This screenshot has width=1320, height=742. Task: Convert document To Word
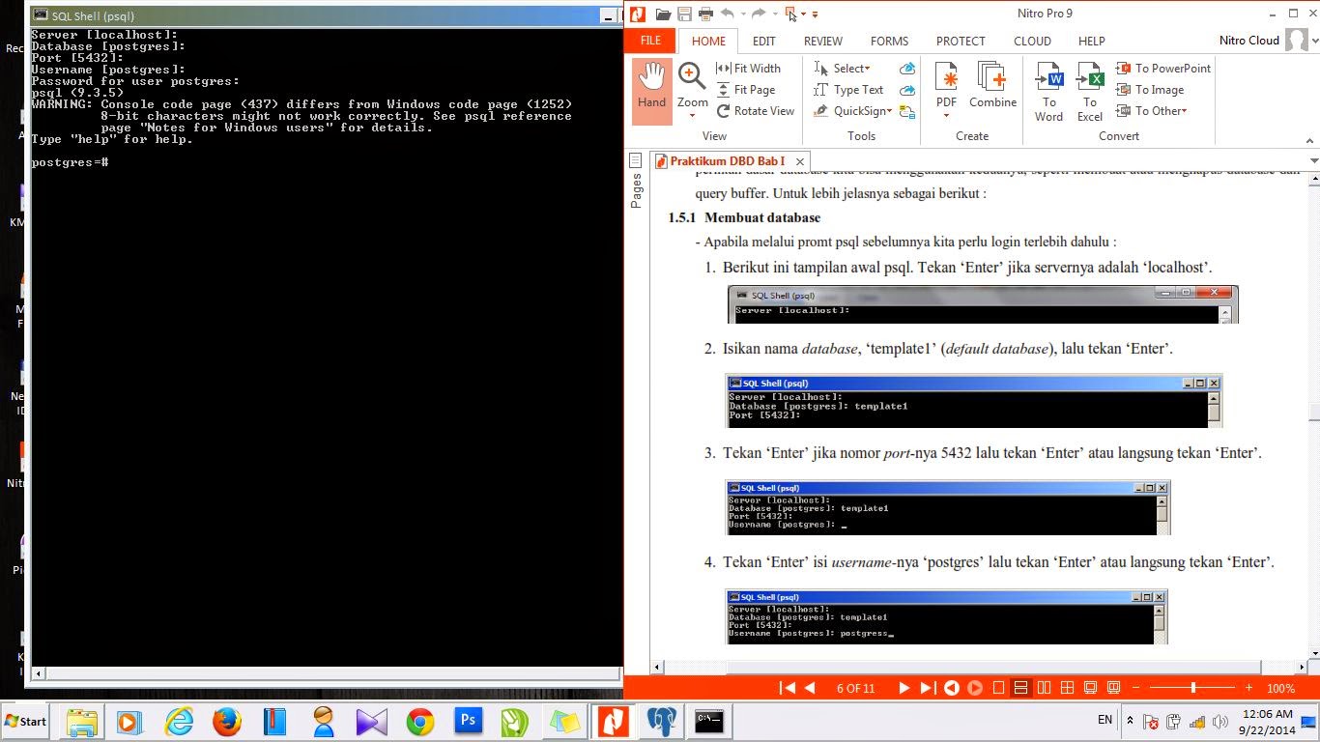tap(1049, 92)
